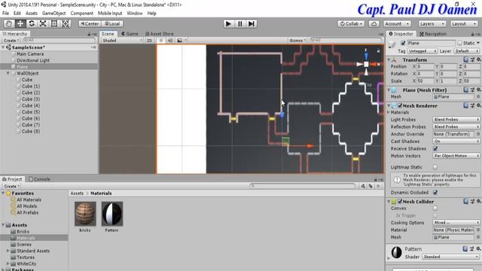
Task: Open Layer dropdown Default
Action: point(466,51)
